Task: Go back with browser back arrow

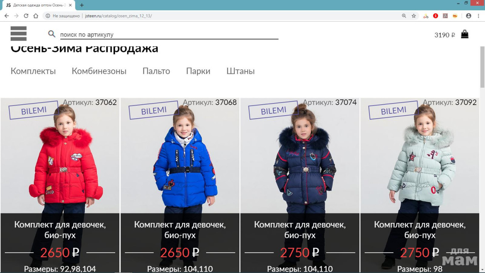Action: click(6, 16)
